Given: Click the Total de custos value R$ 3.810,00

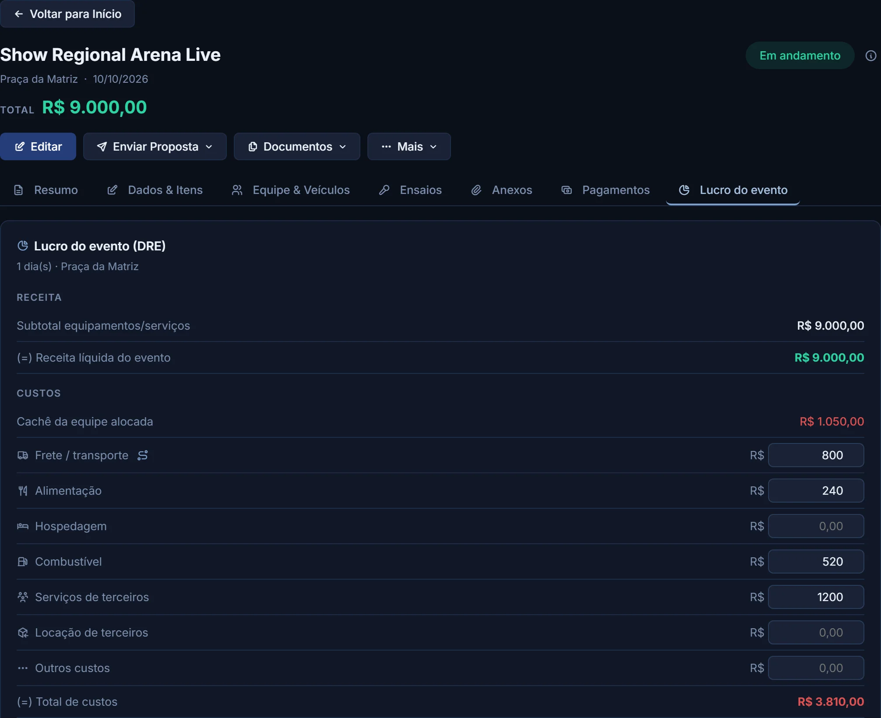Looking at the screenshot, I should tap(831, 702).
